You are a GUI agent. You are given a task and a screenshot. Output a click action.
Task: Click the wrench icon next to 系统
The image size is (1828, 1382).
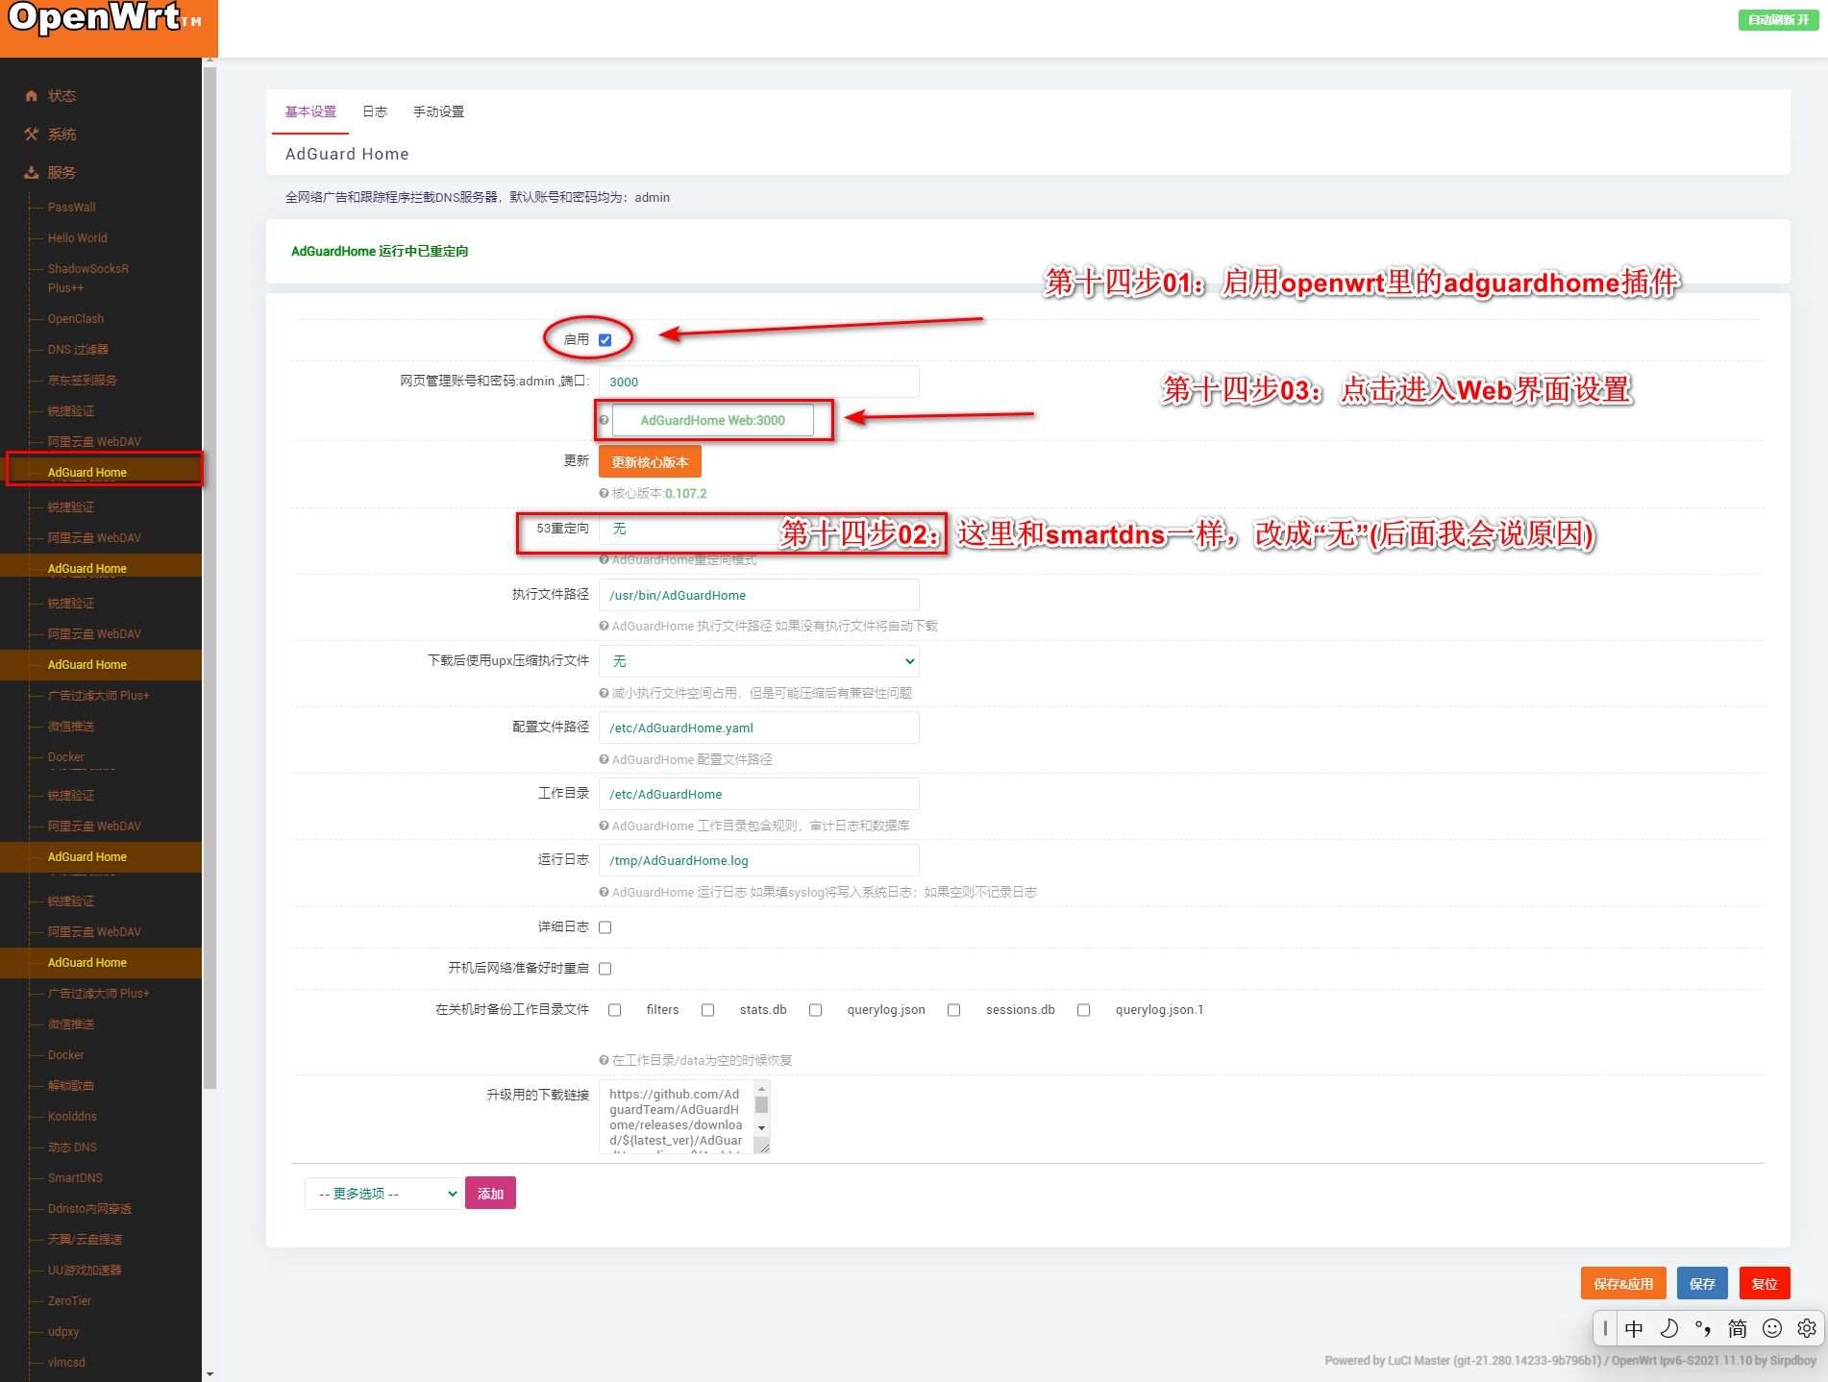(32, 135)
